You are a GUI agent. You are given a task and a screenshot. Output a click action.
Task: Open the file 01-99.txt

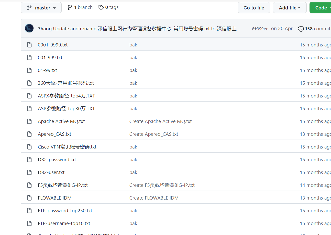point(47,70)
